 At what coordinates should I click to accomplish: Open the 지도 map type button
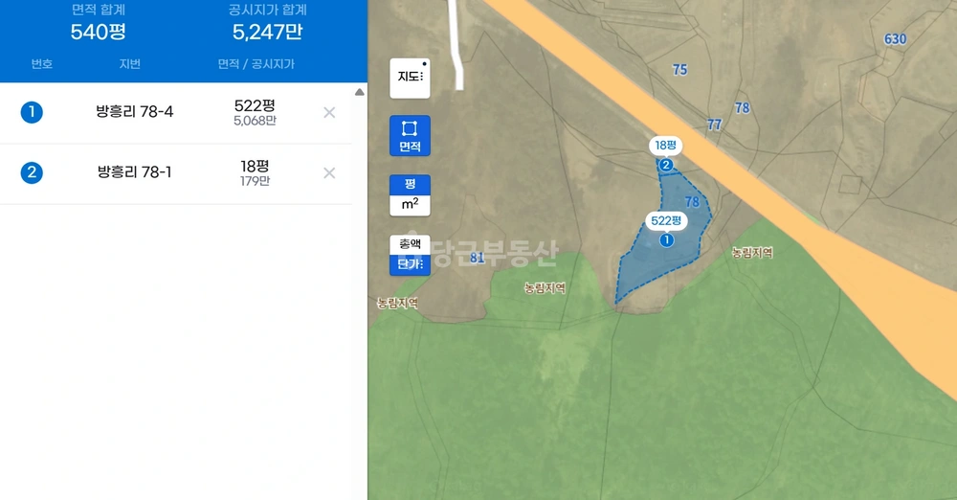click(x=410, y=78)
